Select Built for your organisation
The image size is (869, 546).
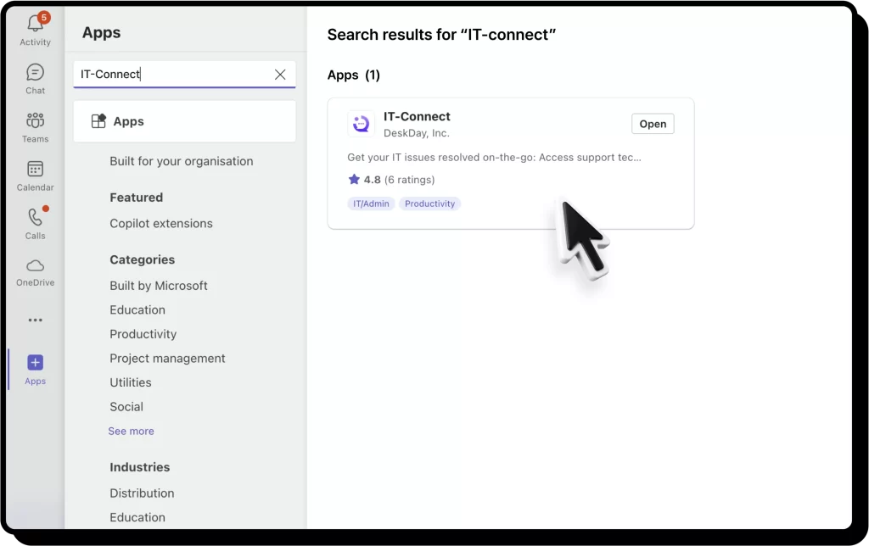coord(181,161)
